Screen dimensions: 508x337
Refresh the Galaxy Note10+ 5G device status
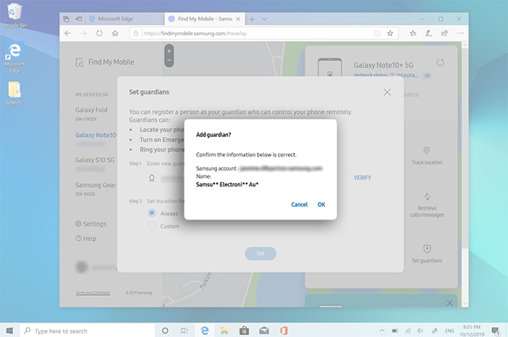coord(440,62)
